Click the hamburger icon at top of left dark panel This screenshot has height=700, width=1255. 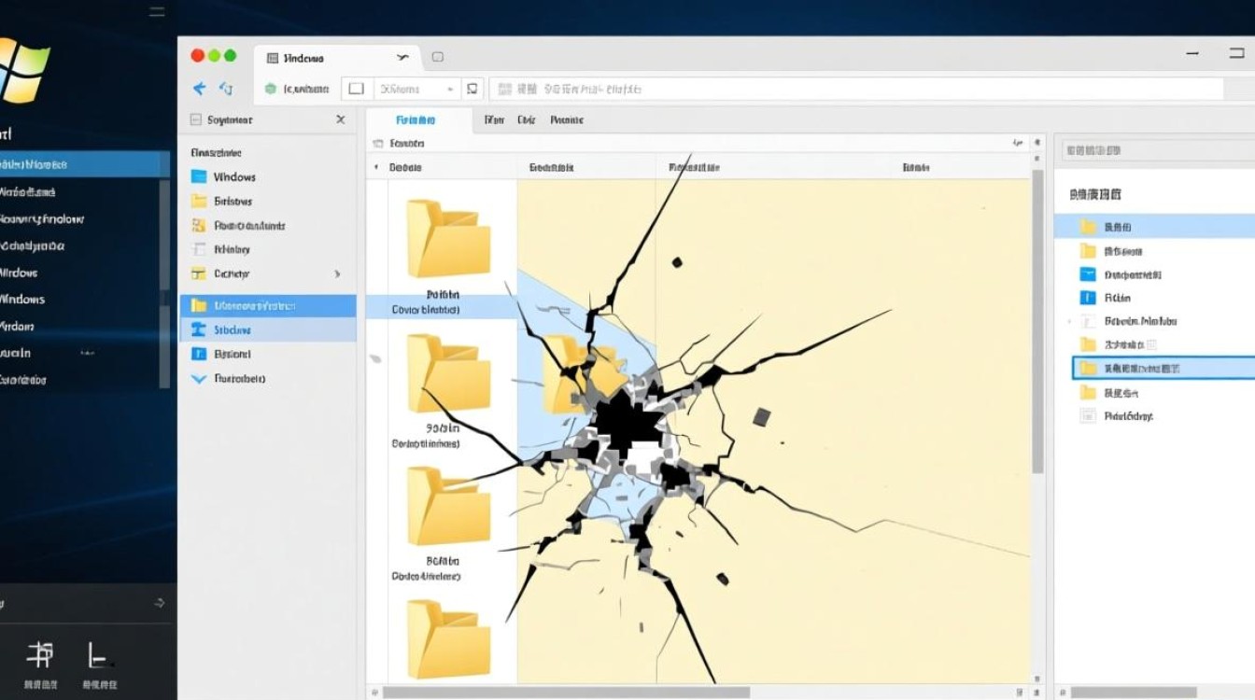pyautogui.click(x=156, y=12)
